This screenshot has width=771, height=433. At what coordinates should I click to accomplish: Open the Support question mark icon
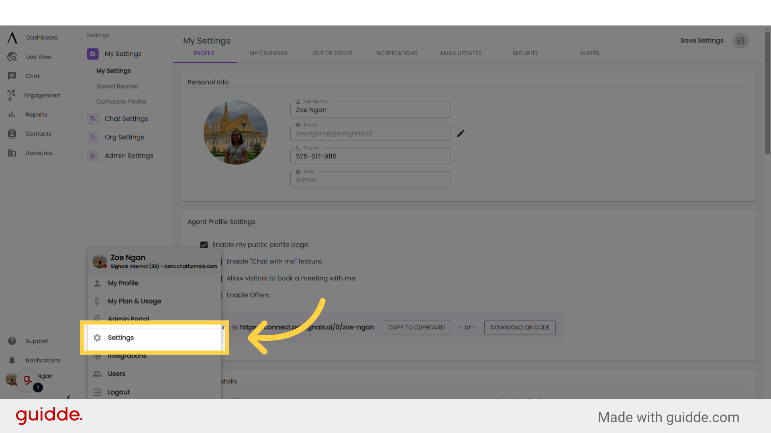(x=12, y=341)
